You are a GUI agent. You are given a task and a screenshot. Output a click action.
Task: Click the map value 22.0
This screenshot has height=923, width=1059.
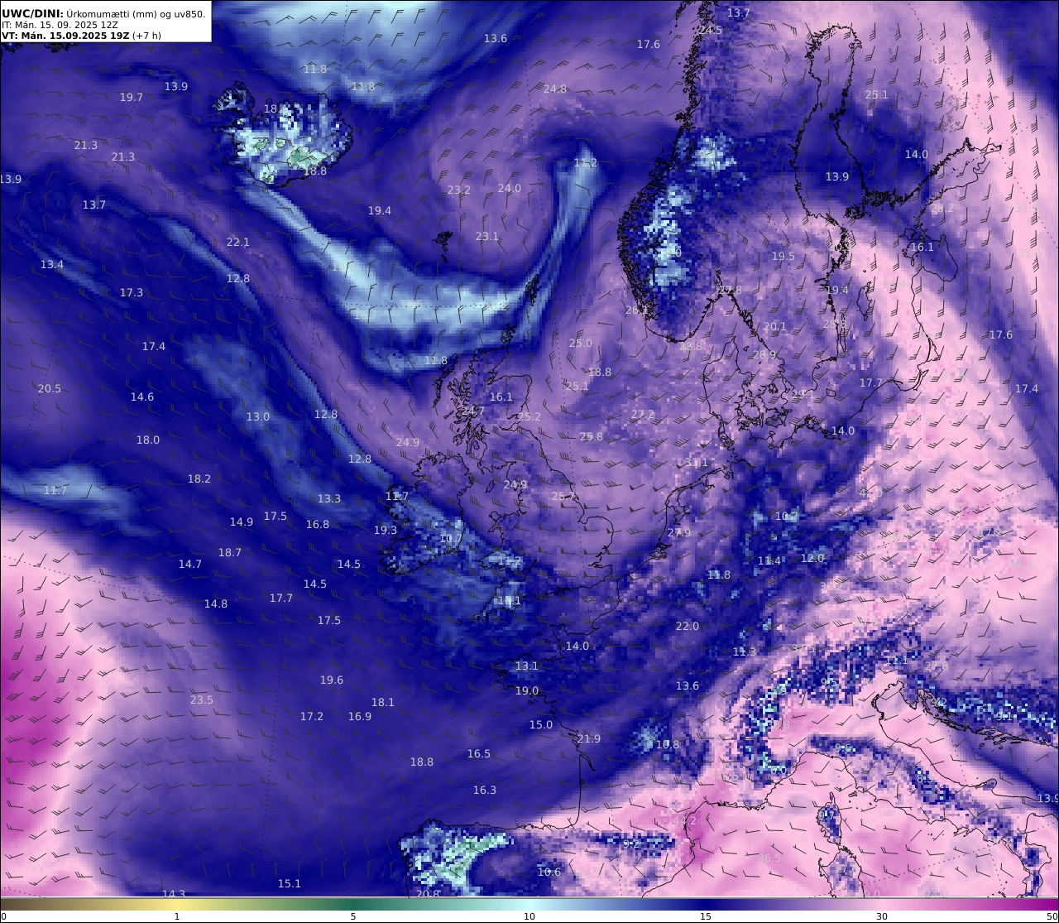tap(688, 627)
